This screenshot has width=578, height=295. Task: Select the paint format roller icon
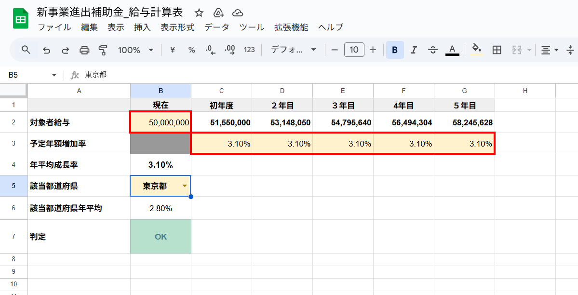tap(103, 50)
